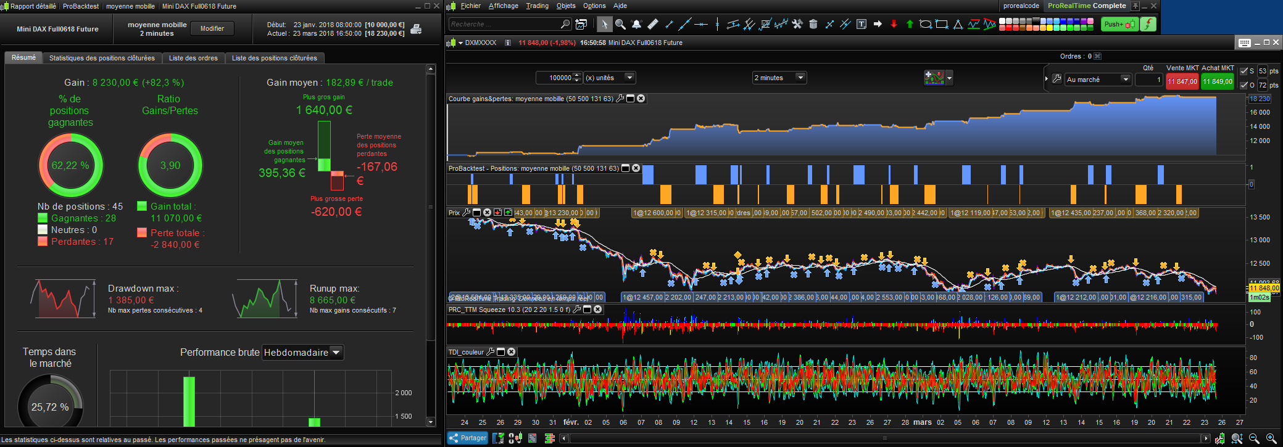1283x447 pixels.
Task: Toggle the O objective checkbox
Action: pyautogui.click(x=1244, y=85)
